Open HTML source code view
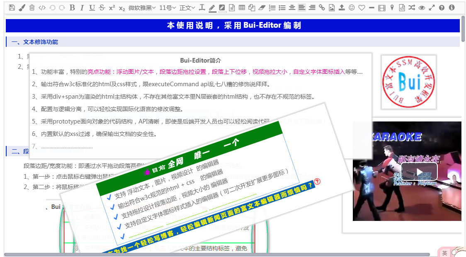The image size is (466, 257). click(42, 8)
